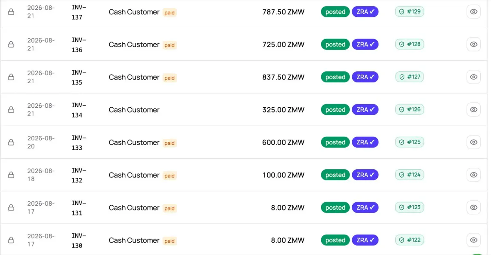Open audit badge #122
This screenshot has height=255, width=491.
410,240
